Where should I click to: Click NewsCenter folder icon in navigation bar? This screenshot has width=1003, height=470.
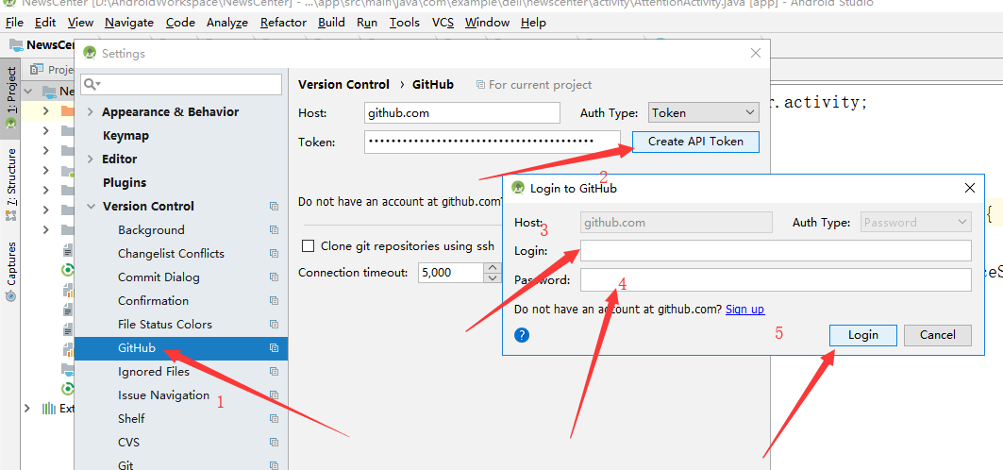[17, 44]
